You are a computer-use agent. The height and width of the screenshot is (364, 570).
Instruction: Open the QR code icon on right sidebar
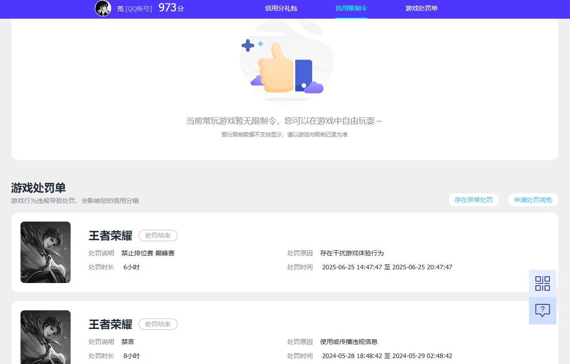coord(542,283)
